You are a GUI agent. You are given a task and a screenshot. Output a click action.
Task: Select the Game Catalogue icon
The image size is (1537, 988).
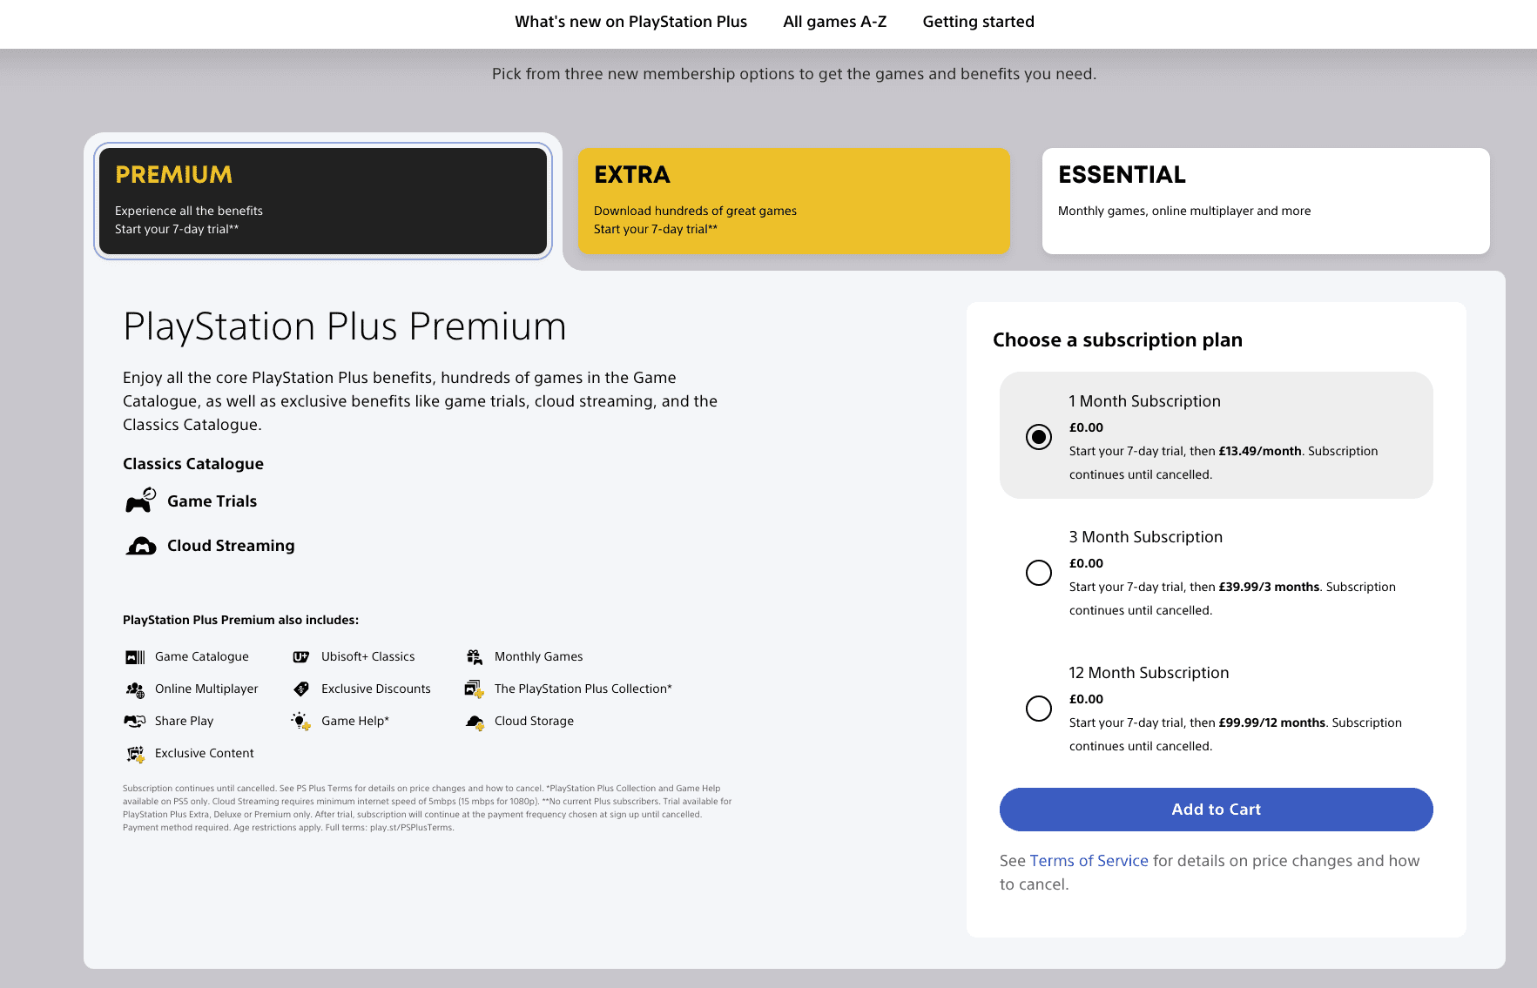tap(136, 656)
